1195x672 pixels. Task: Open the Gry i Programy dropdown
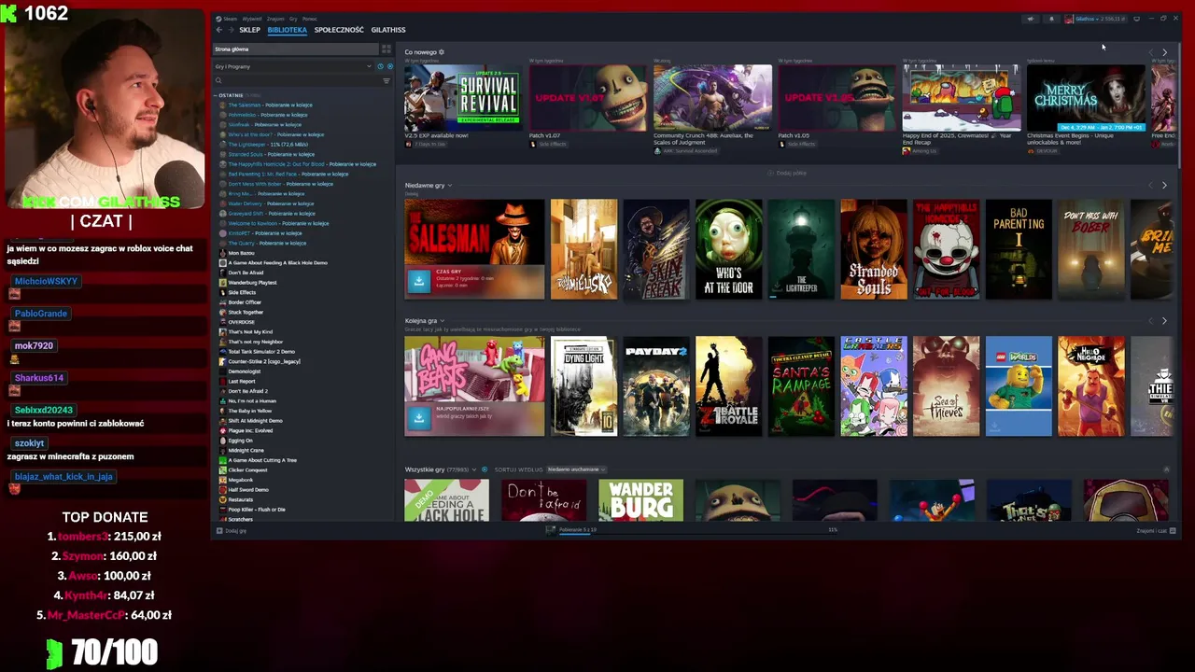click(x=292, y=66)
